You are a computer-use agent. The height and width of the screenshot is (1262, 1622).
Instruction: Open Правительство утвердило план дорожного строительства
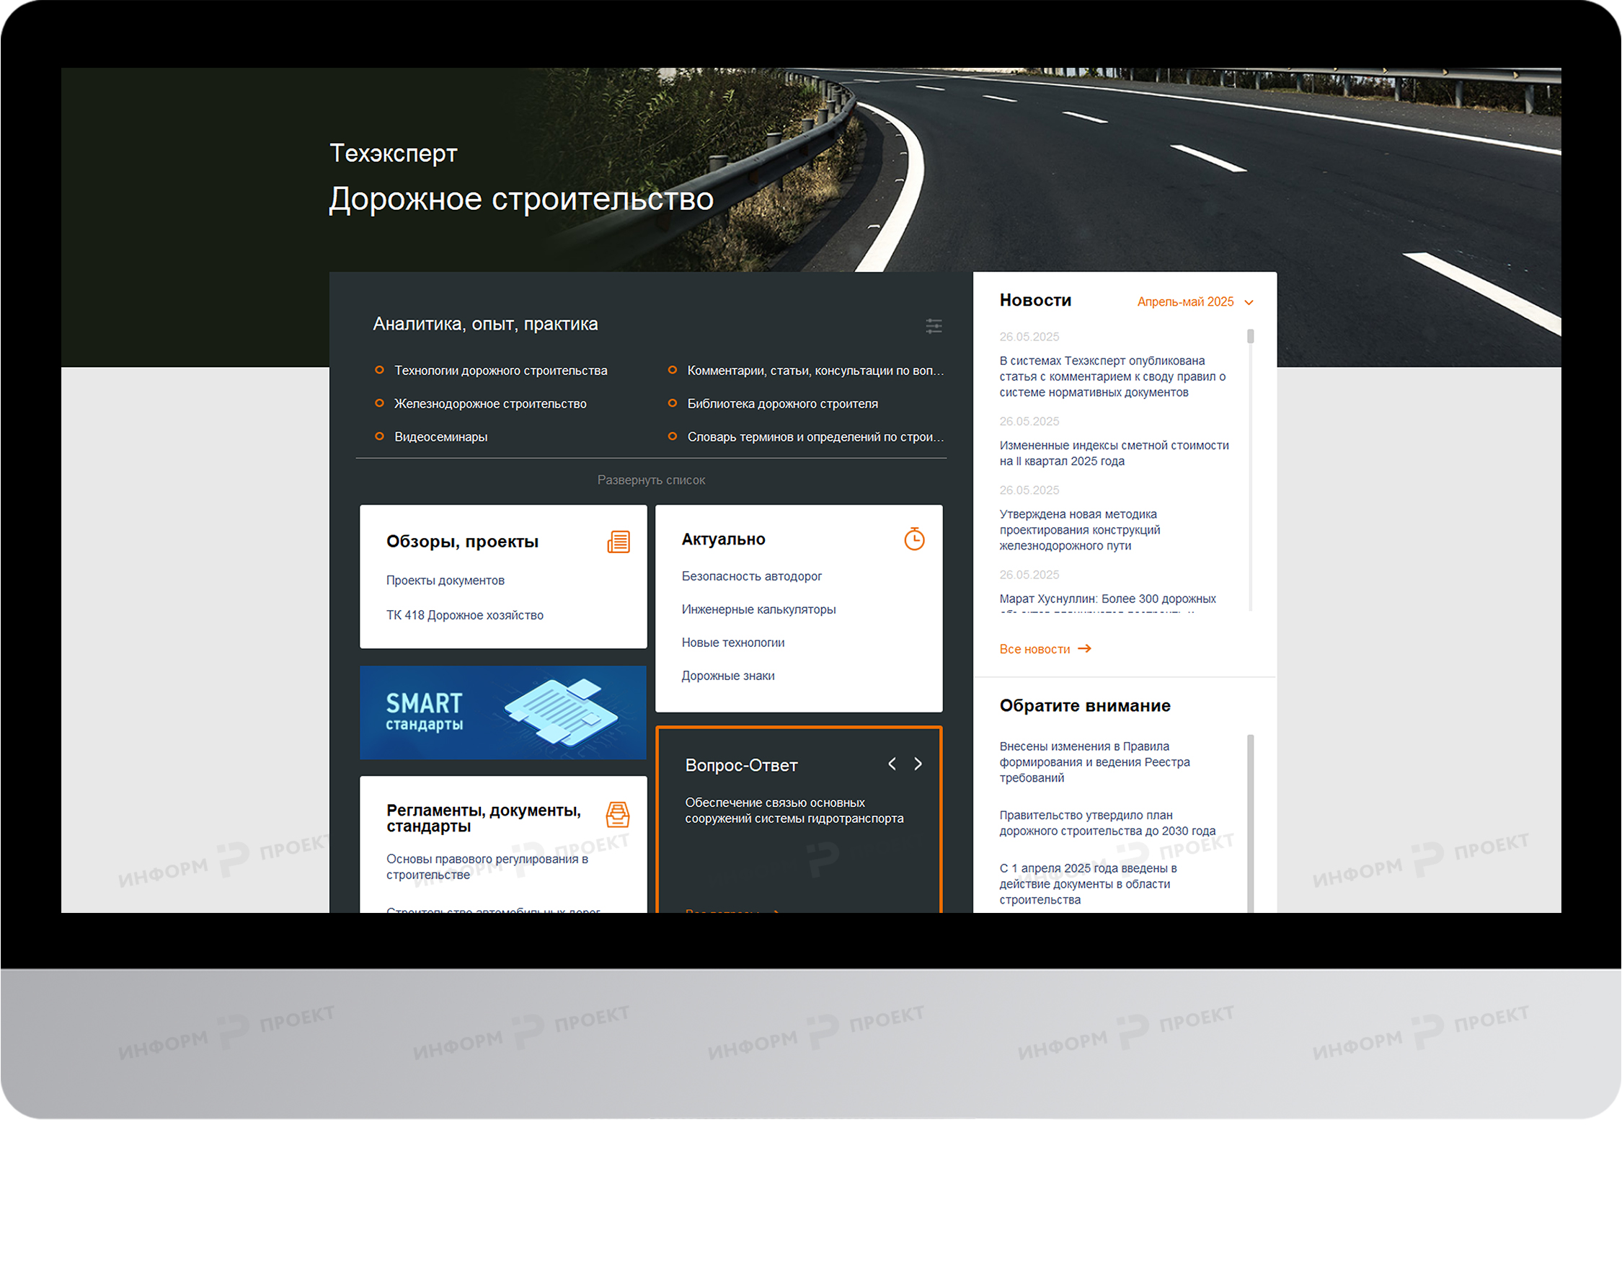point(1107,823)
